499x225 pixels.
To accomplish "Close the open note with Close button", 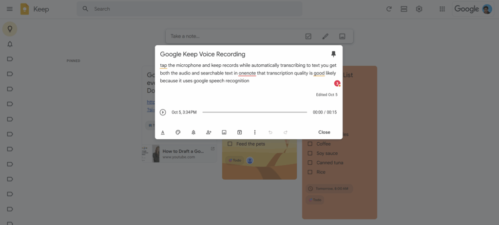I will (324, 132).
